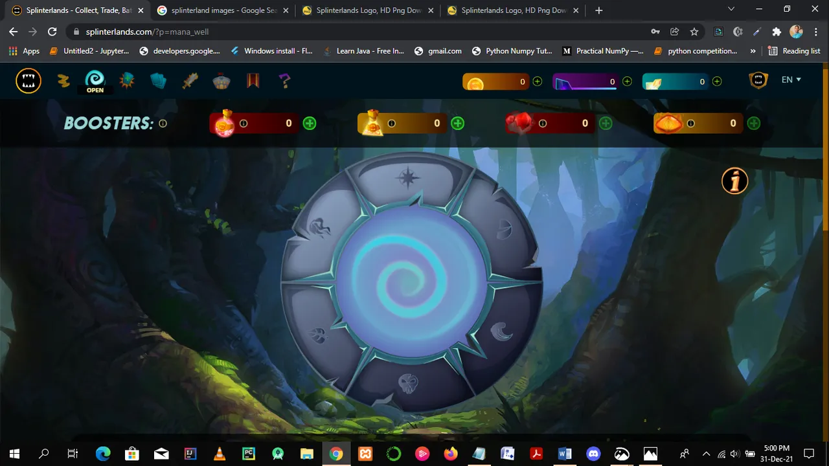Open the teal and red shield icon in the game nav
Viewport: 829px width, 466px height.
point(126,80)
